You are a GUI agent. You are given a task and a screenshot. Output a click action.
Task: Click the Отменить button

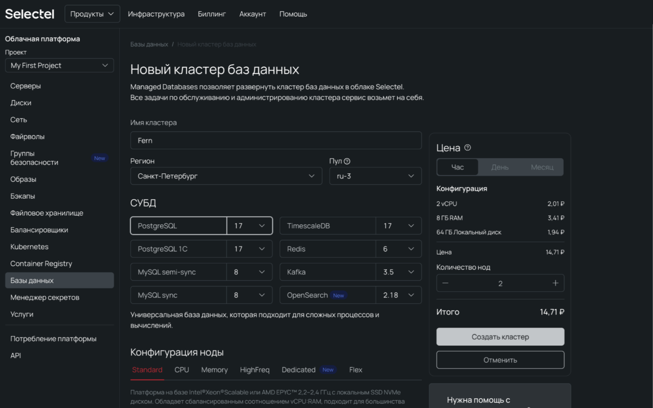coord(500,360)
